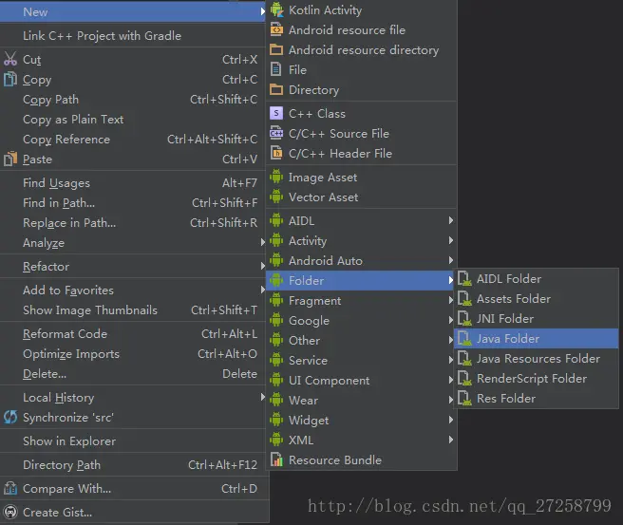Choose Show in Explorer
This screenshot has height=525, width=623.
tap(133, 441)
